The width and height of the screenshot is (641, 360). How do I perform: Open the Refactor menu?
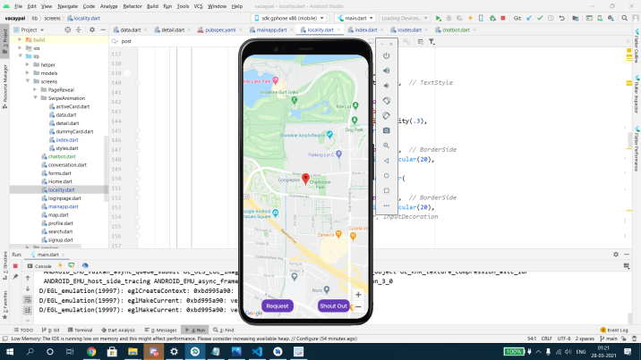coord(132,6)
